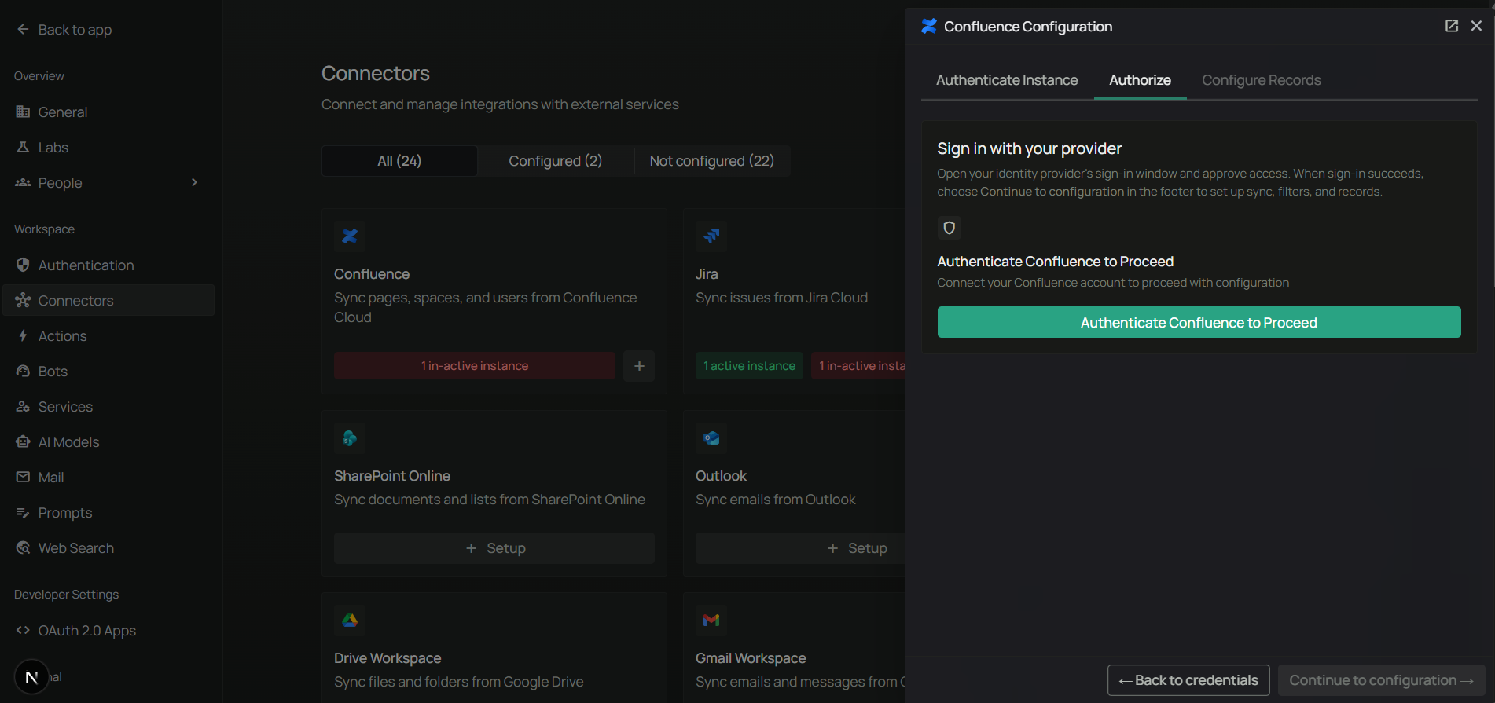Open Prompts page from sidebar
Viewport: 1495px width, 703px height.
[x=108, y=512]
